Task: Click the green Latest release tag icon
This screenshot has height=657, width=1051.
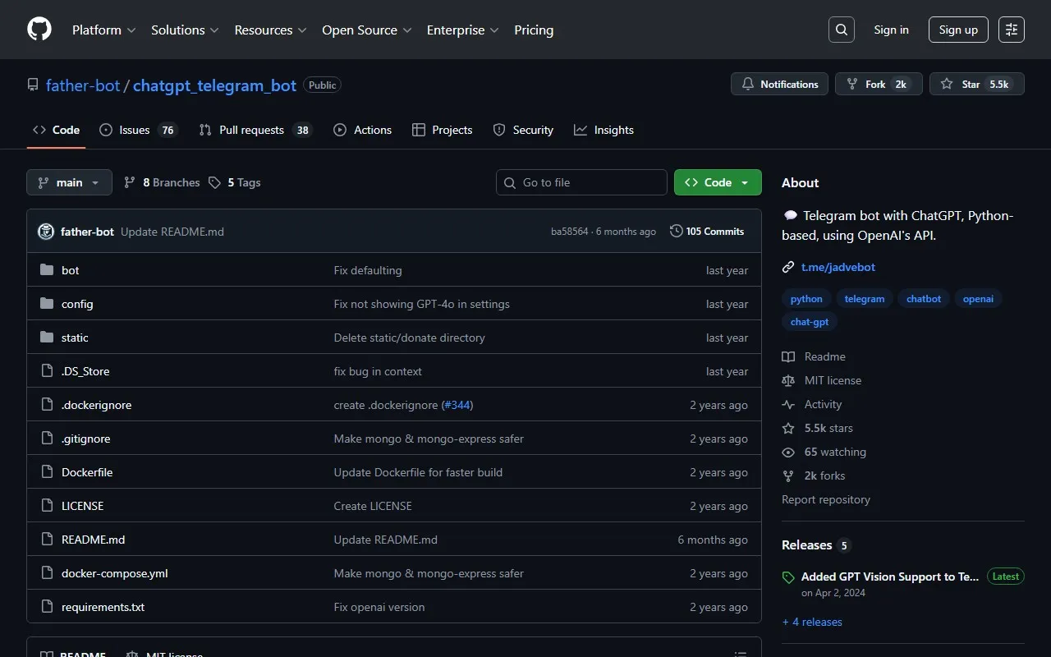Action: click(x=788, y=577)
